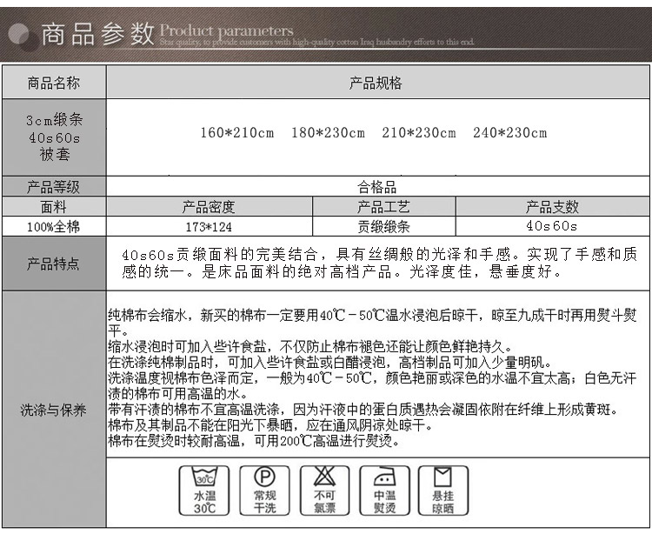Click the 产品特点 label cell
The height and width of the screenshot is (534, 652).
click(54, 264)
